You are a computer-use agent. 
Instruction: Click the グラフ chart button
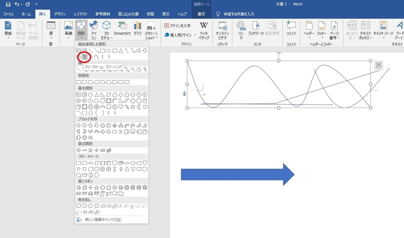point(137,29)
